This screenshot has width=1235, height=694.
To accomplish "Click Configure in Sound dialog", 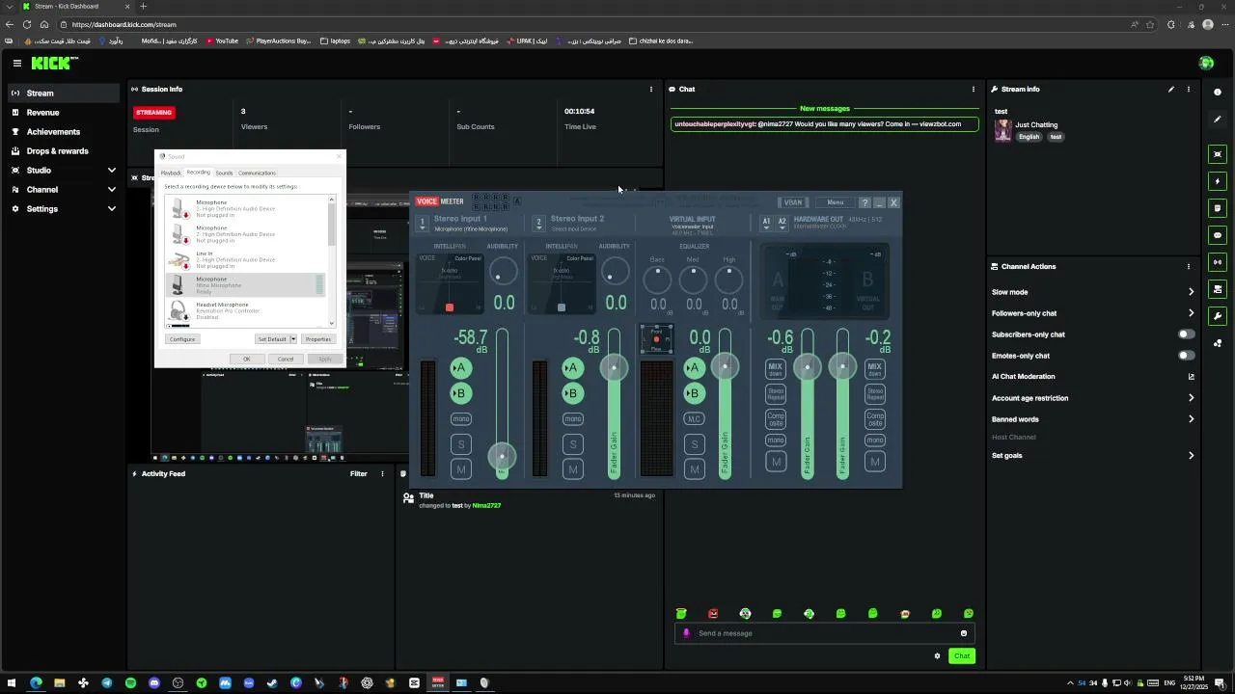I will click(x=182, y=339).
